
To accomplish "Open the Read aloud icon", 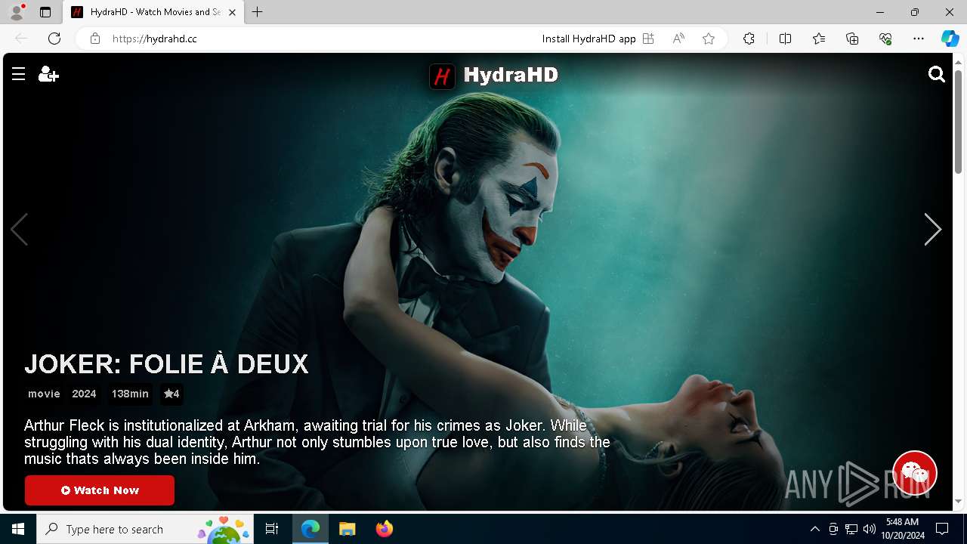I will (678, 39).
